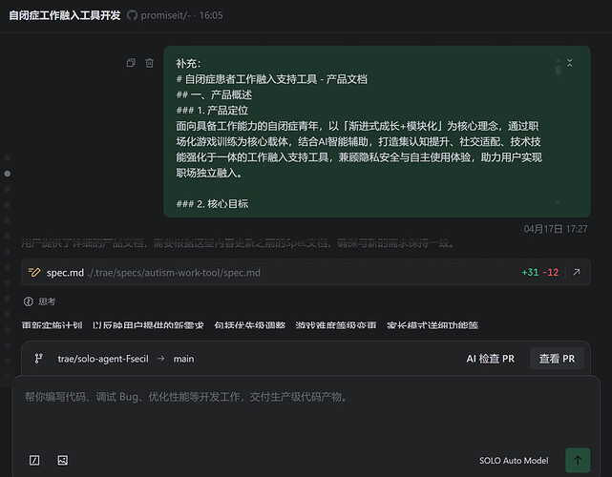Jump to the highlighted conversation timeline dot

8,174
